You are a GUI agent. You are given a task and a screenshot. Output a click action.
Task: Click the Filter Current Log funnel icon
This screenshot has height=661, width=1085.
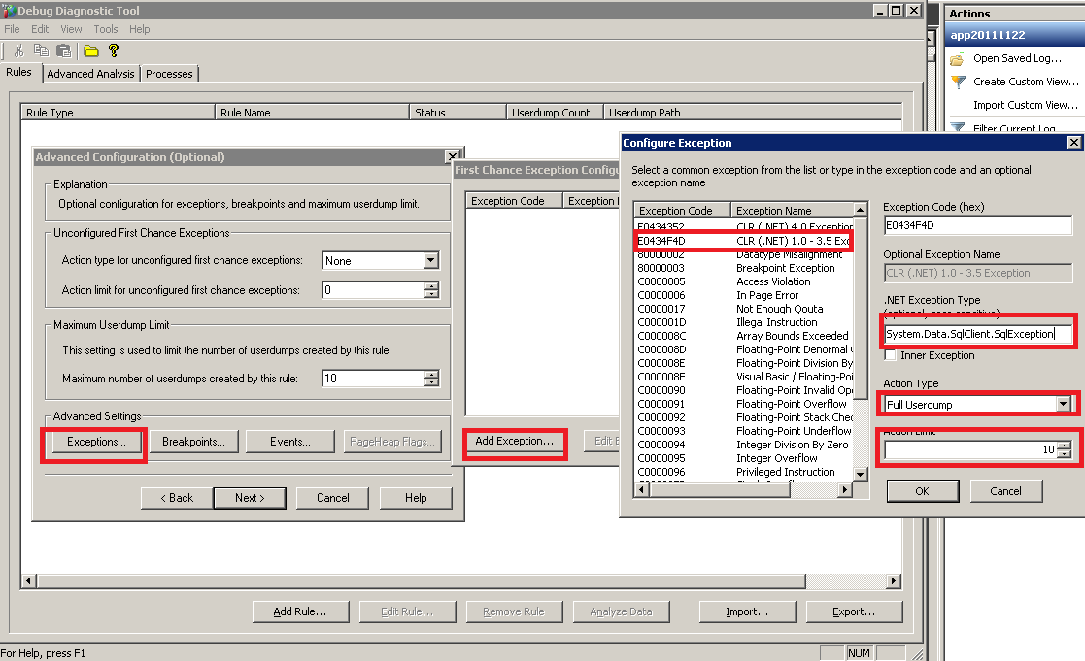pyautogui.click(x=958, y=128)
